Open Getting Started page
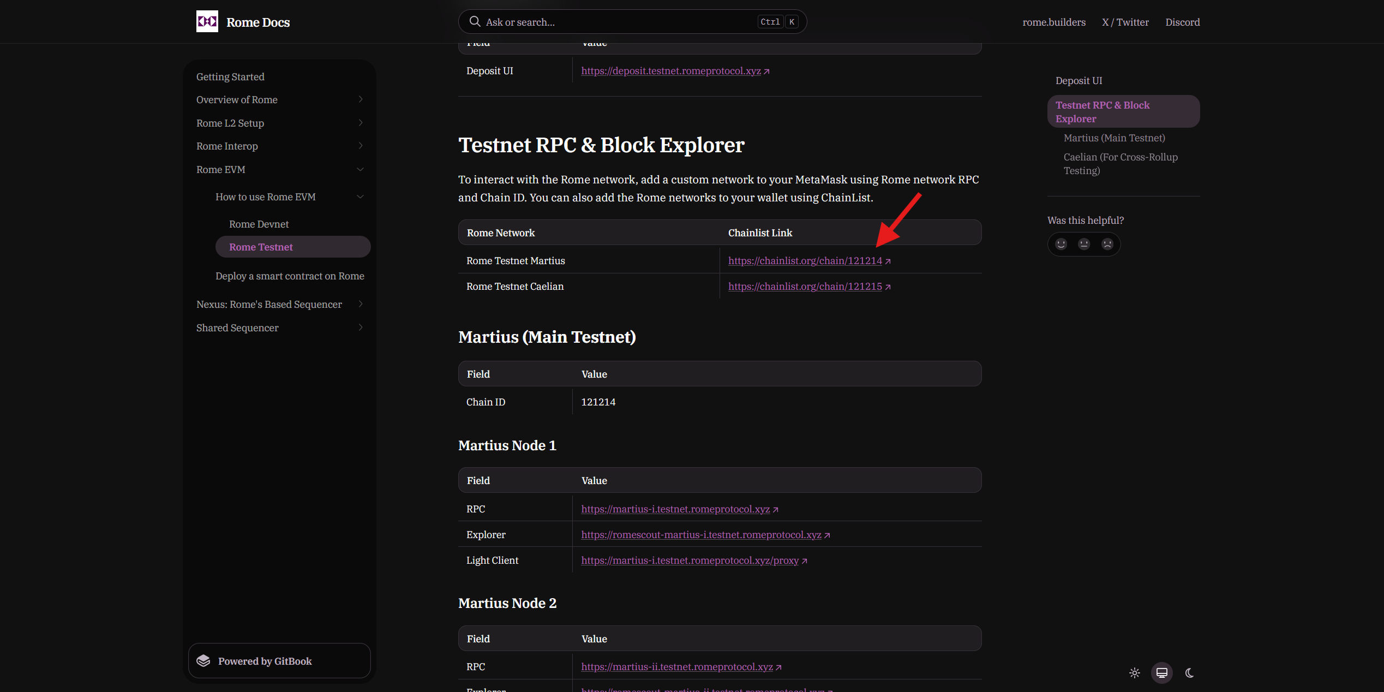Image resolution: width=1384 pixels, height=692 pixels. coord(230,76)
